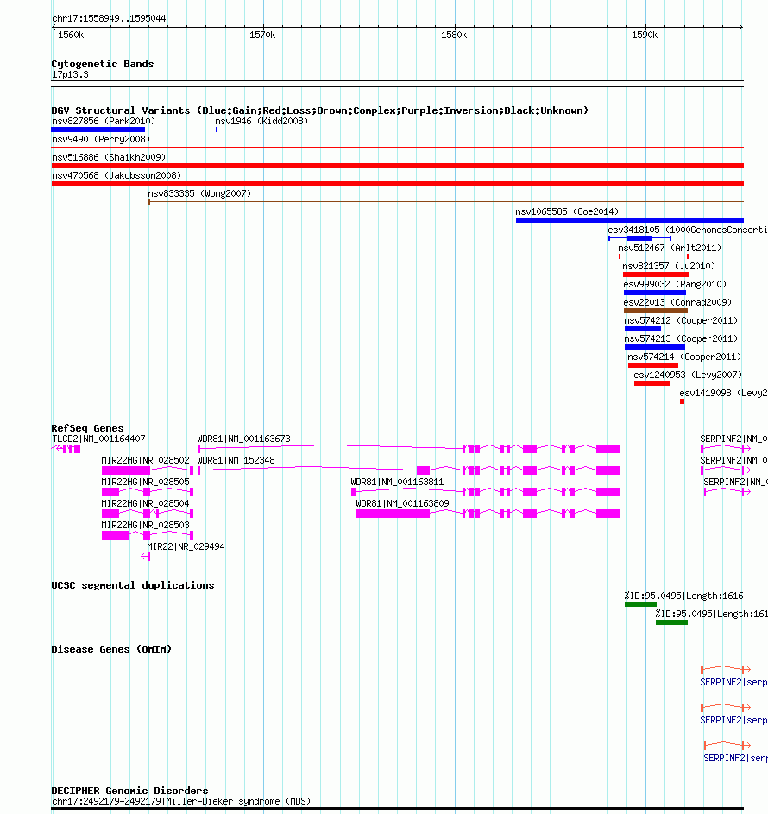Screen dimensions: 768x814
Task: Open WDR81|NM_001163673 transcript label
Action: pos(243,439)
